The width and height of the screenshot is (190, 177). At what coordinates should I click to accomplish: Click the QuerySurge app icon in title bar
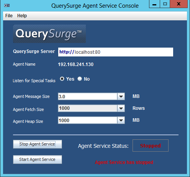click(7, 5)
